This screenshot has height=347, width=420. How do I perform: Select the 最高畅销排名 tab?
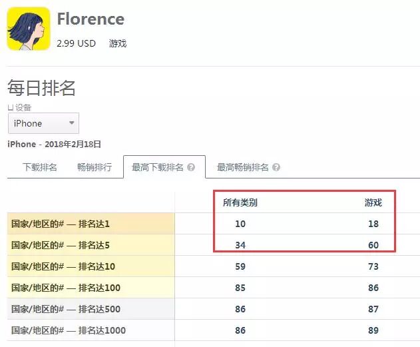(x=242, y=167)
